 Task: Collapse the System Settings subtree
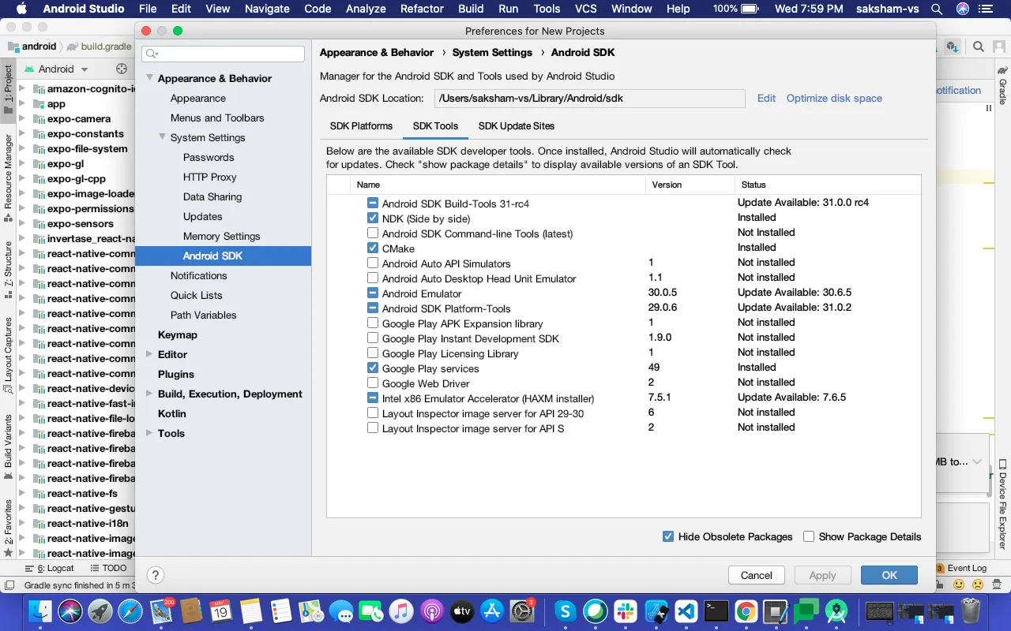pos(162,137)
